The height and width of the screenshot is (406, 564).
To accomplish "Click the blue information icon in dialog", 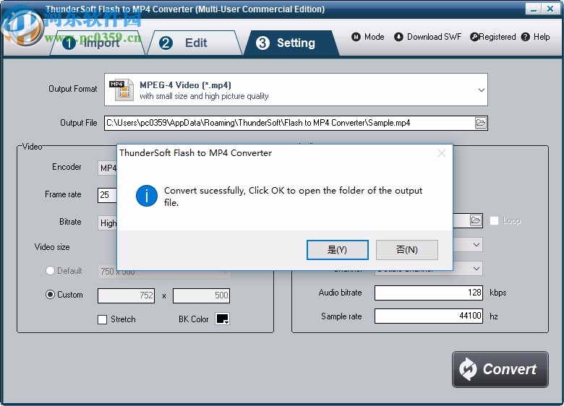I will pyautogui.click(x=146, y=196).
